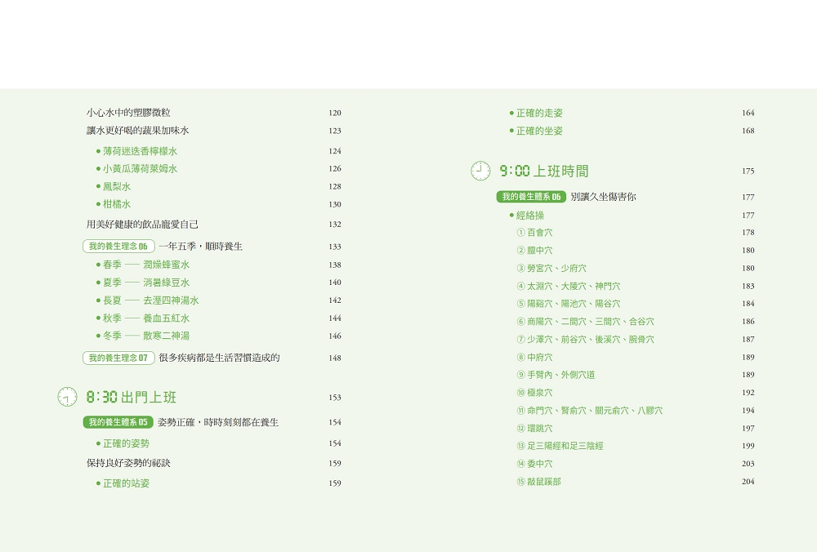This screenshot has height=552, width=817.
Task: Click the title 姿勢正確，時時刻刻都在養生
Action: click(218, 422)
